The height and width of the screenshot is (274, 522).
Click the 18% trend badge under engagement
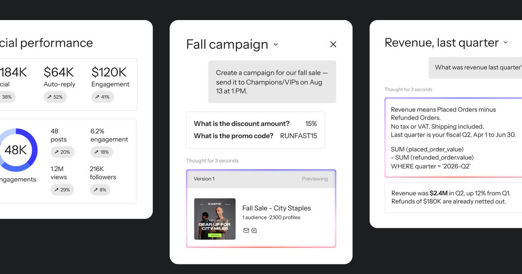tap(102, 152)
